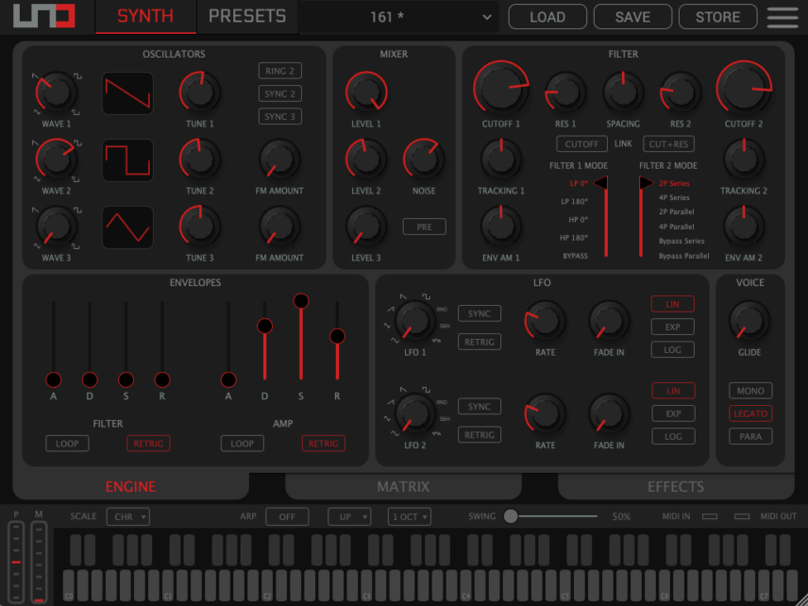Click the UNO logo icon
The height and width of the screenshot is (606, 808).
(x=43, y=16)
